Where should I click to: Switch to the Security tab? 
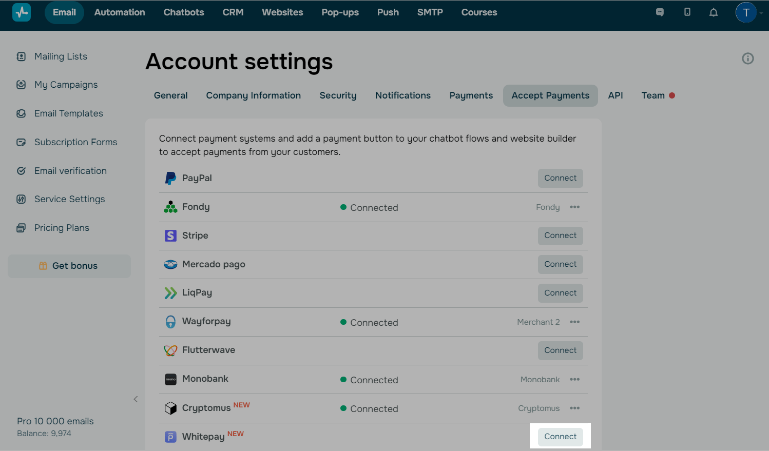pos(338,95)
